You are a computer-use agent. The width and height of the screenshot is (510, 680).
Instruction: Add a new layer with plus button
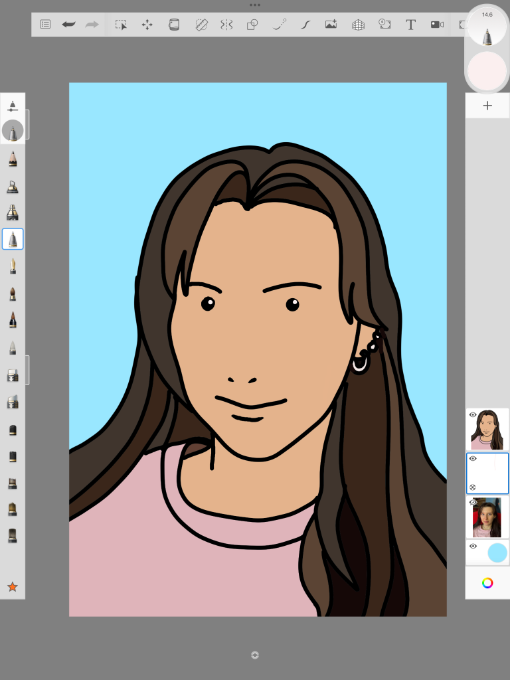tap(487, 106)
